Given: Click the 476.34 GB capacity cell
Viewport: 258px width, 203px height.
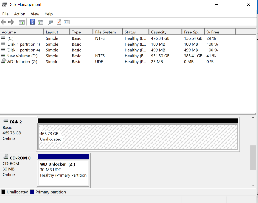Looking at the screenshot, I should (160, 38).
